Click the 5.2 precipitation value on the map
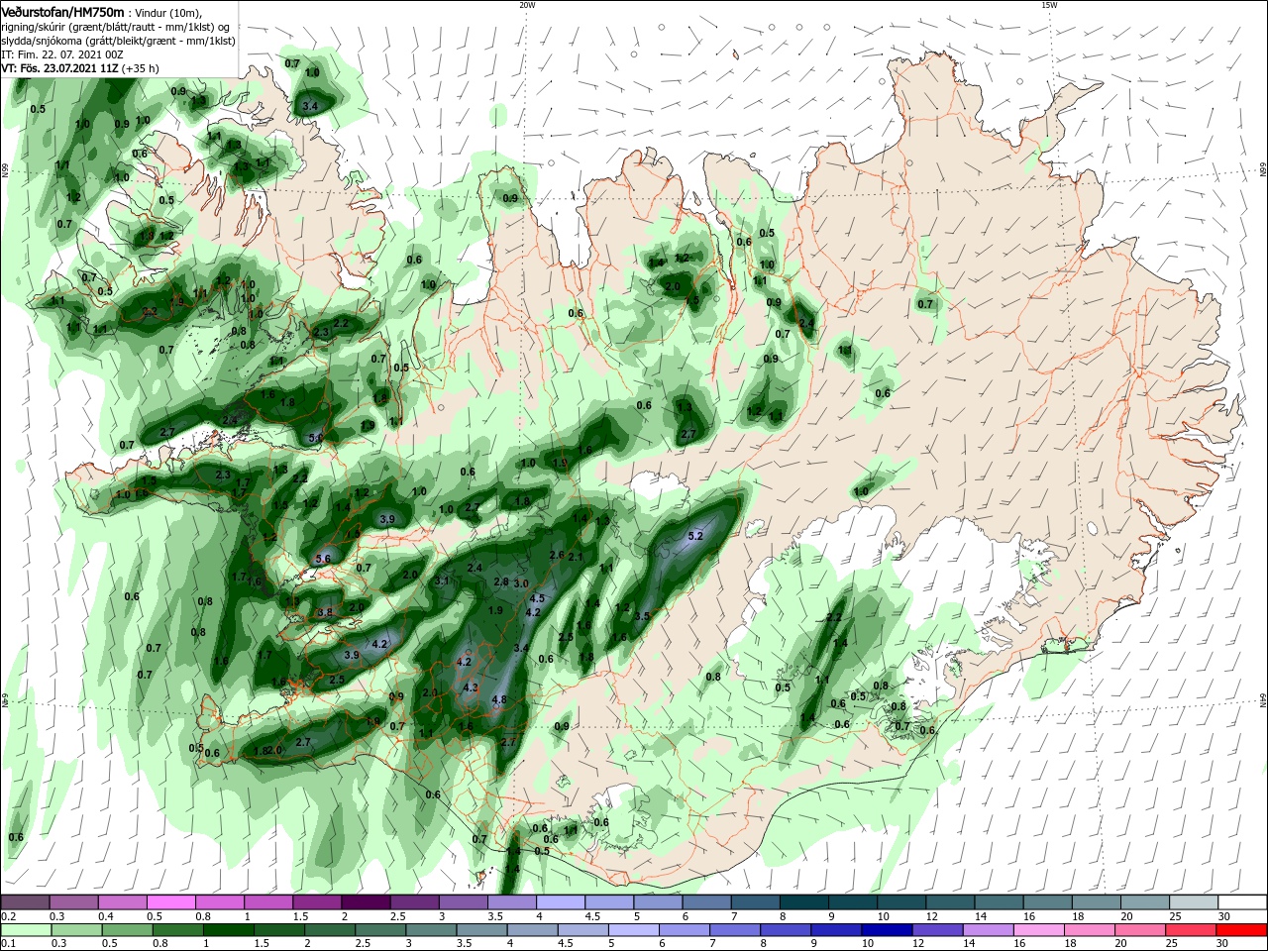 tap(694, 536)
